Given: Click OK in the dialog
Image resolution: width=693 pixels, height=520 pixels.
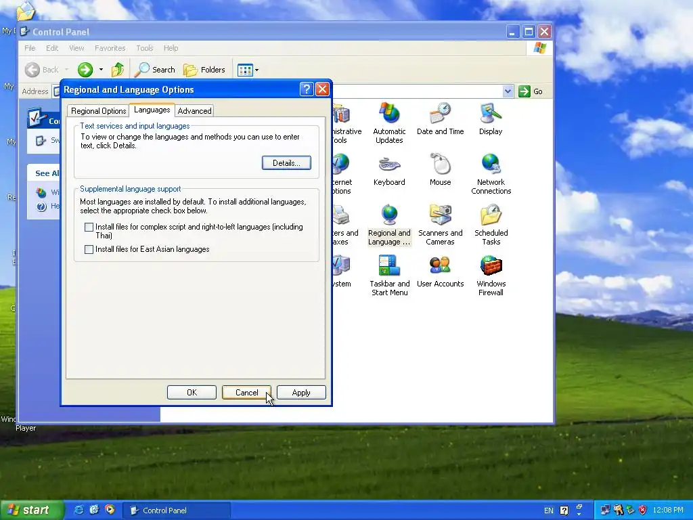Looking at the screenshot, I should pos(192,393).
